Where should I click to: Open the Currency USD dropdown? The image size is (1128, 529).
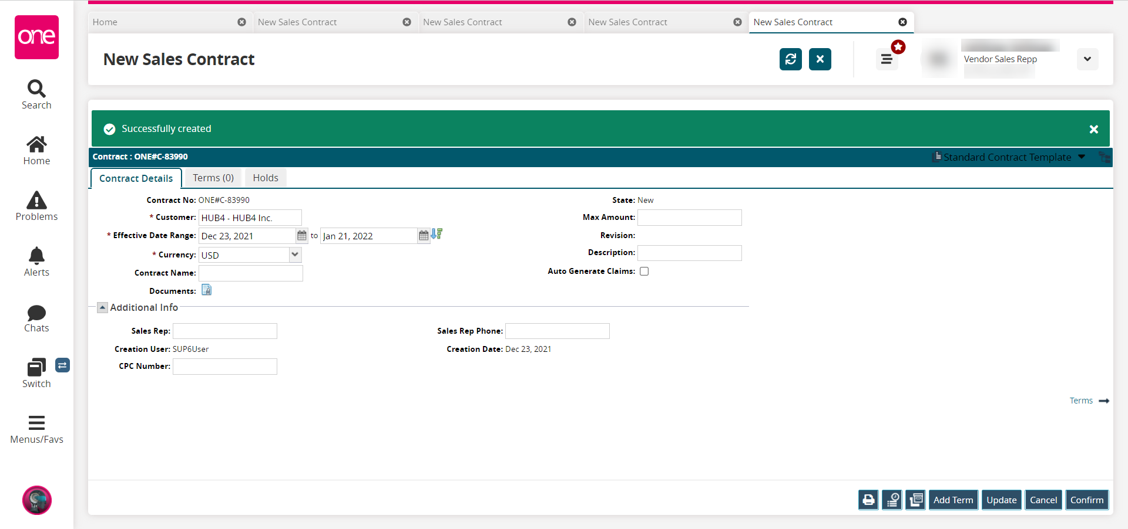250,255
